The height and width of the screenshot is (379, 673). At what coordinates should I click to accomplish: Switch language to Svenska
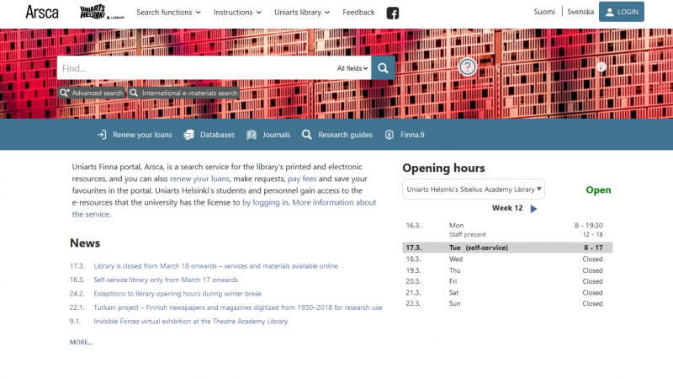pos(580,13)
